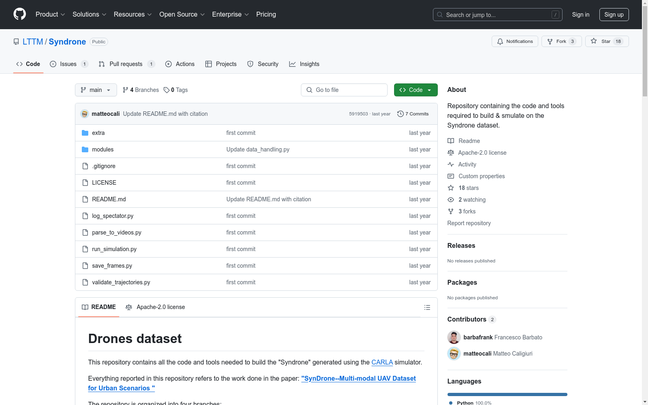Switch to the Security tab
Image resolution: width=648 pixels, height=405 pixels.
tap(263, 64)
